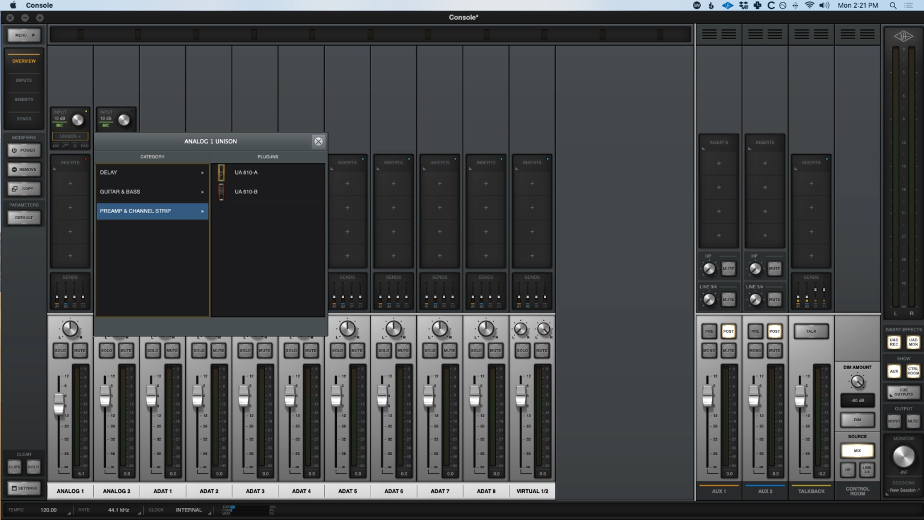Open the SETTINGS window

click(x=24, y=488)
